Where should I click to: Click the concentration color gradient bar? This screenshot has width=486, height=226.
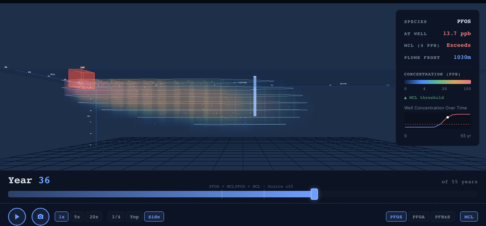tap(437, 82)
